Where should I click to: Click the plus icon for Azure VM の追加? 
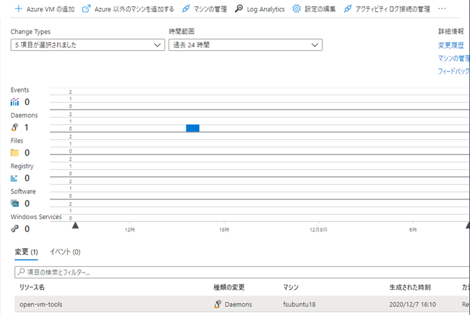[x=18, y=9]
